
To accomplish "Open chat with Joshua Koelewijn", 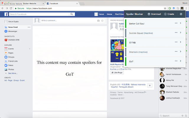I will click(x=173, y=98).
